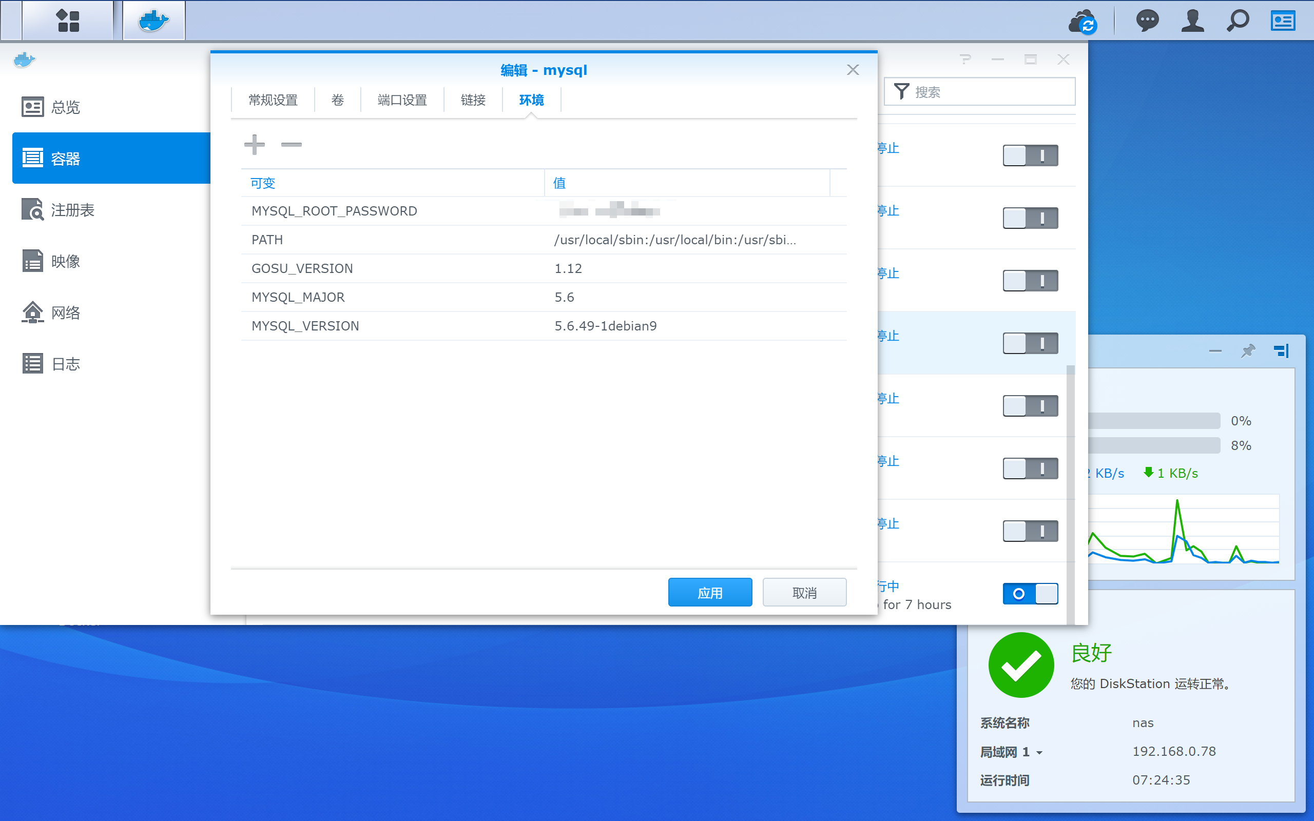Open the cloud sync status icon
Screen dimensions: 1314x821
pyautogui.click(x=1082, y=21)
